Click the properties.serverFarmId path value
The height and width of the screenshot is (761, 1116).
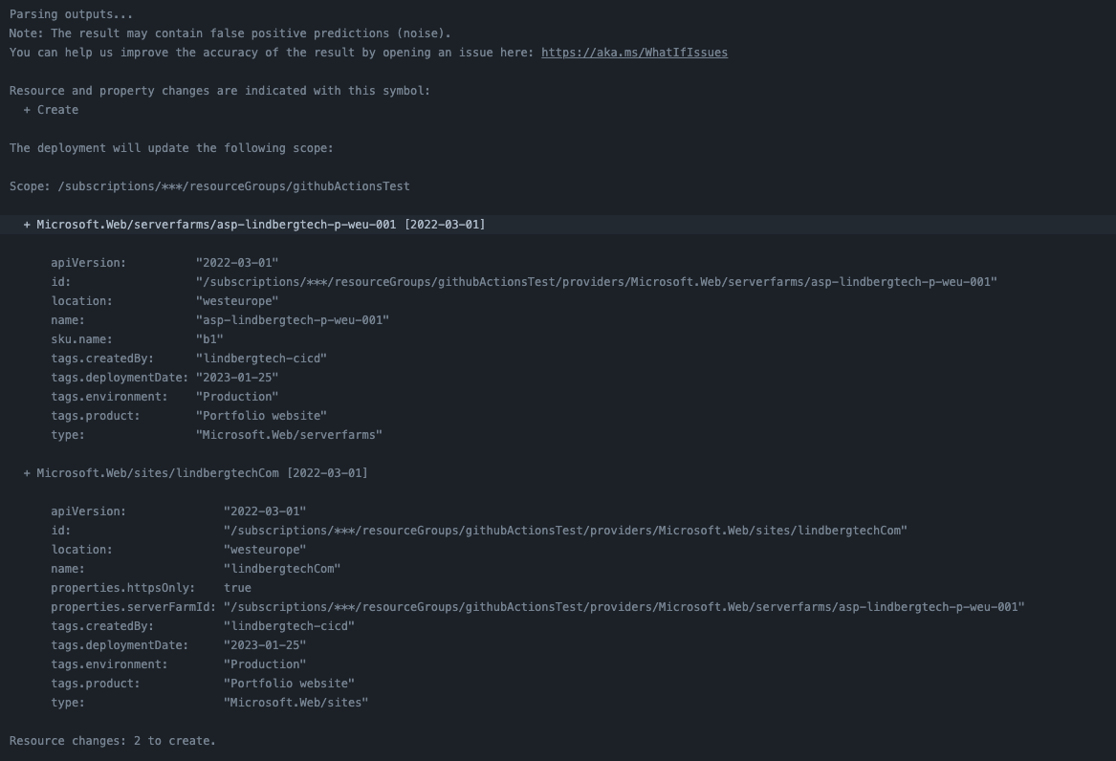click(x=624, y=607)
